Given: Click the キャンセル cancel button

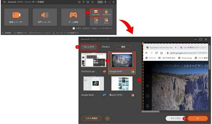Looking at the screenshot, I should point(175,118).
